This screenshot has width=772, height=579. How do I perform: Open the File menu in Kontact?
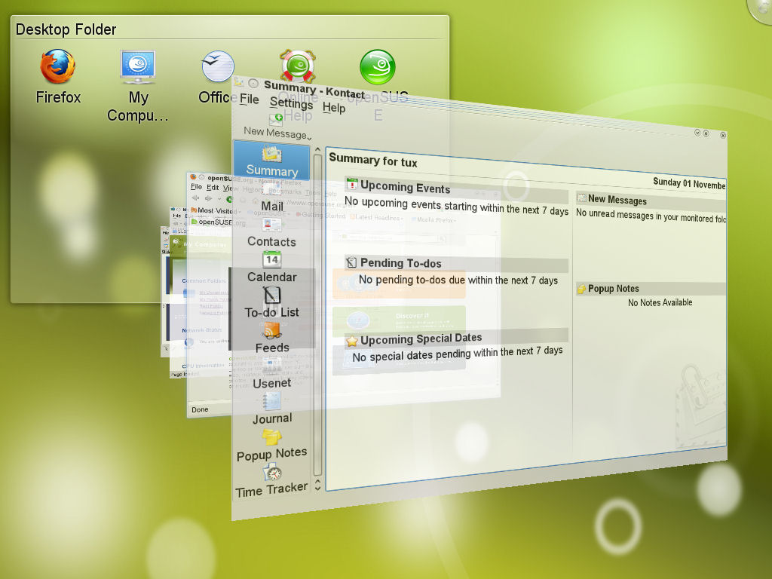pyautogui.click(x=250, y=99)
